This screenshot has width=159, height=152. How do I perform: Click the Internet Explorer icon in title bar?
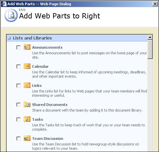point(4,4)
